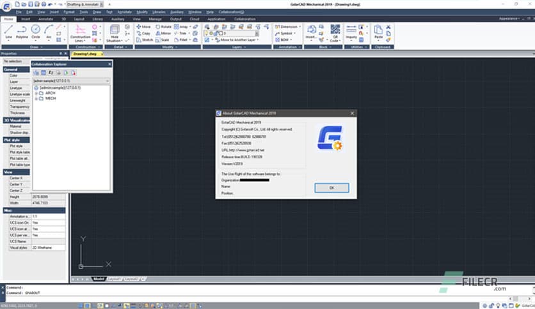Open the Help menu
Screen dimensions: 535x309
click(210, 12)
